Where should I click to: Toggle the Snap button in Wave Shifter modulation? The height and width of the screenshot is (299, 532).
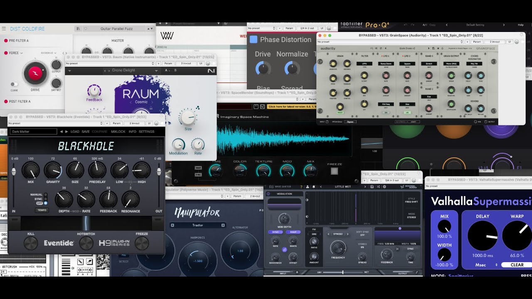tap(293, 232)
